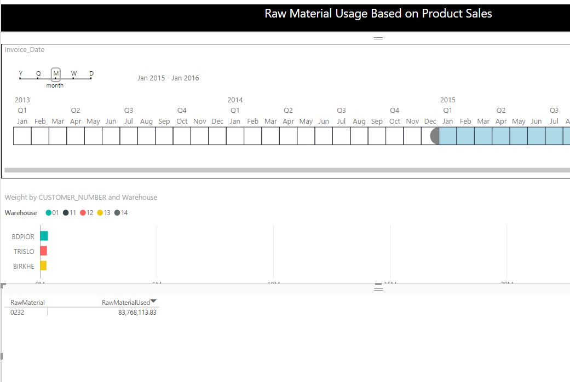Click the Weight by CUSTOMER_NUMBER and Warehouse chart title

[80, 198]
